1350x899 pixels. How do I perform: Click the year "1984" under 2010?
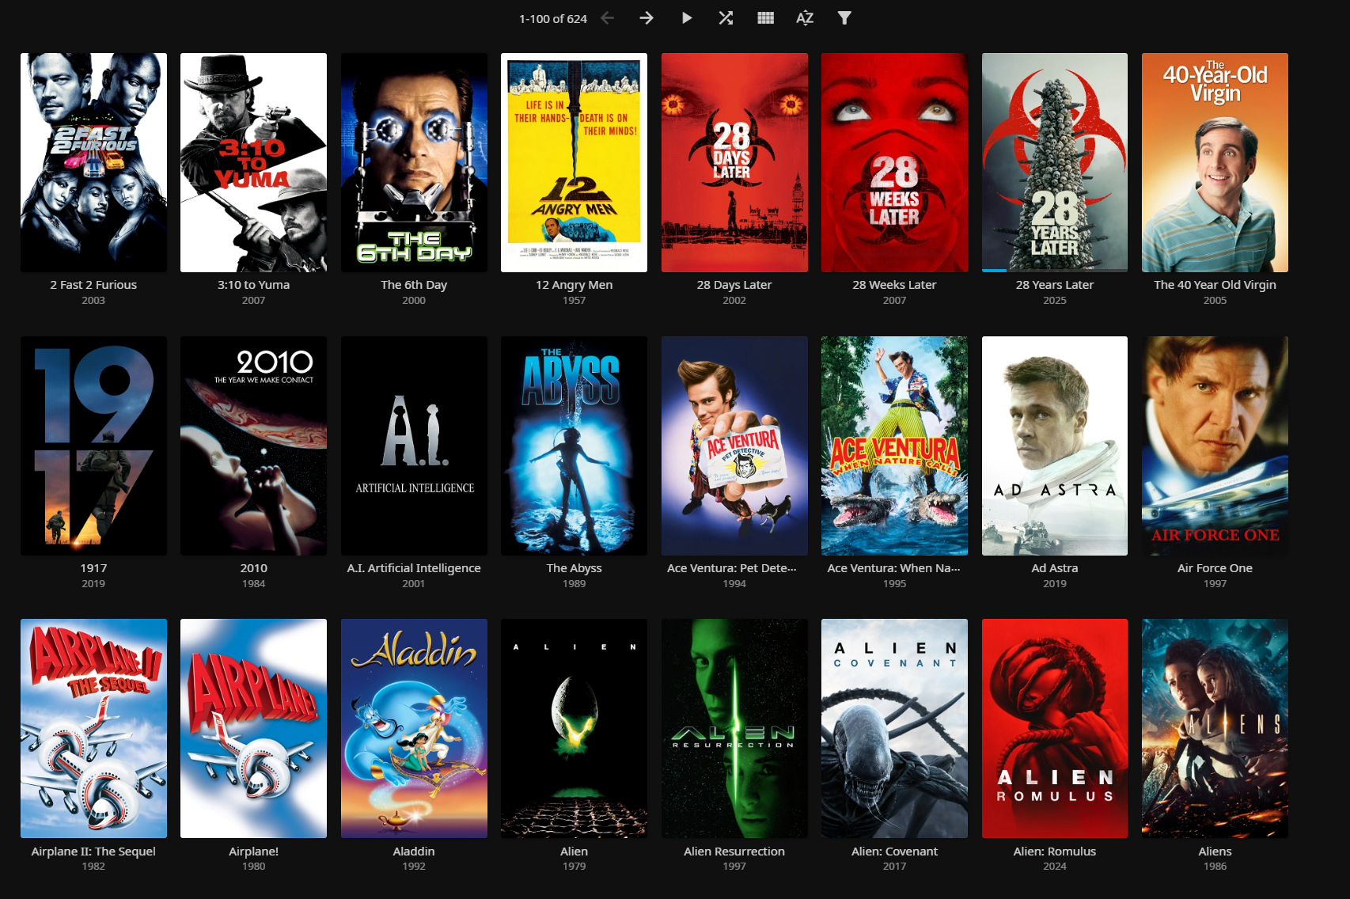click(x=253, y=584)
